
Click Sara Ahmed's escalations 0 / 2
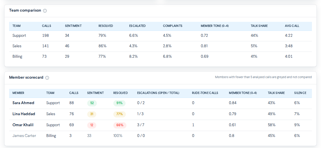pyautogui.click(x=141, y=103)
